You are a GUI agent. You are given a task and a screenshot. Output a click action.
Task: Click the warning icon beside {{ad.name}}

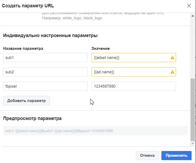(x=172, y=72)
